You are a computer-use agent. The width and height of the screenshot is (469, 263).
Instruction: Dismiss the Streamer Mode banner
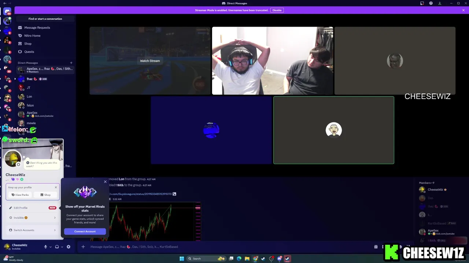(464, 10)
